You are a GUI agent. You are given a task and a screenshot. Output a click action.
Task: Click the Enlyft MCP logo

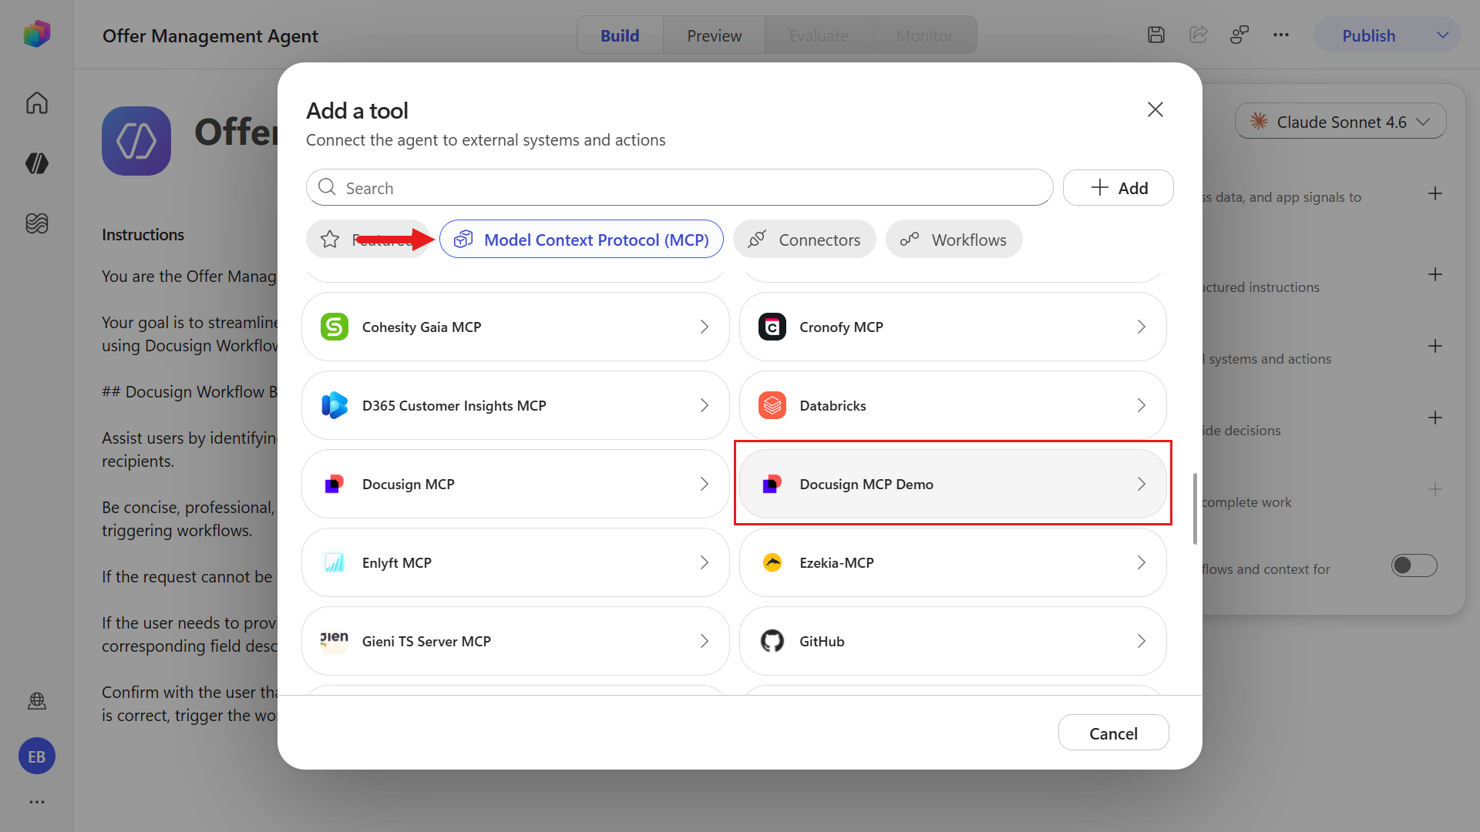pos(335,562)
